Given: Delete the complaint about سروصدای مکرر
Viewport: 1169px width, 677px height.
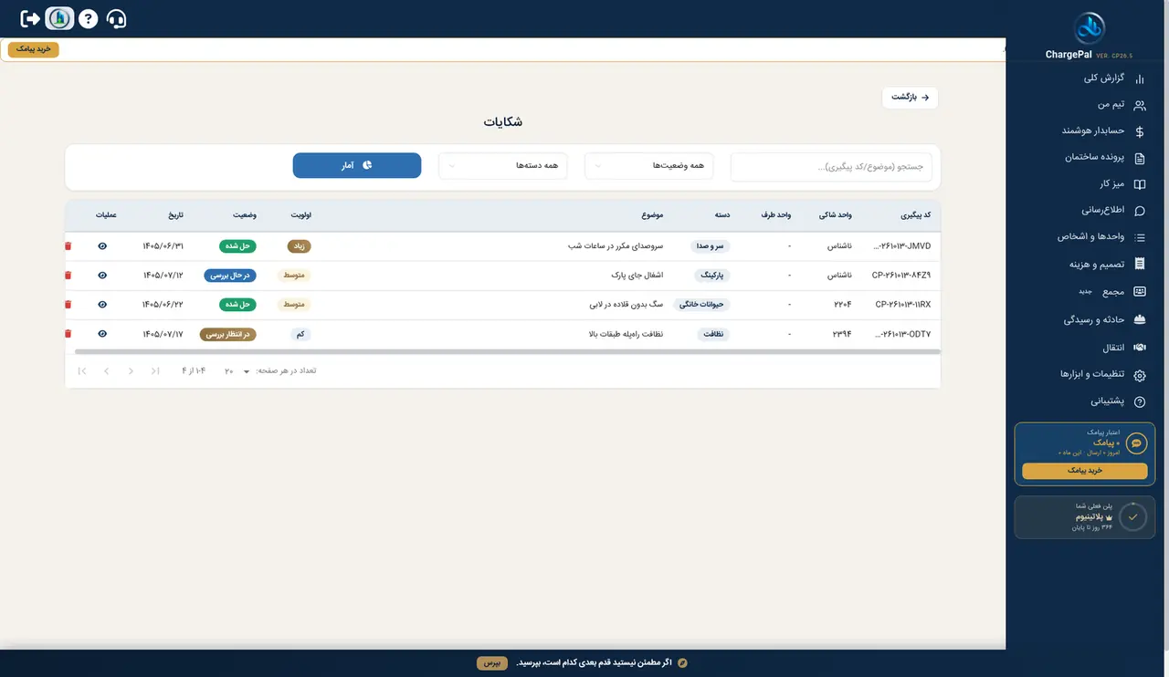Looking at the screenshot, I should coord(68,246).
